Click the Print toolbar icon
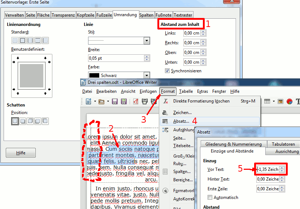Screen dimensions: 300x209 145,101
